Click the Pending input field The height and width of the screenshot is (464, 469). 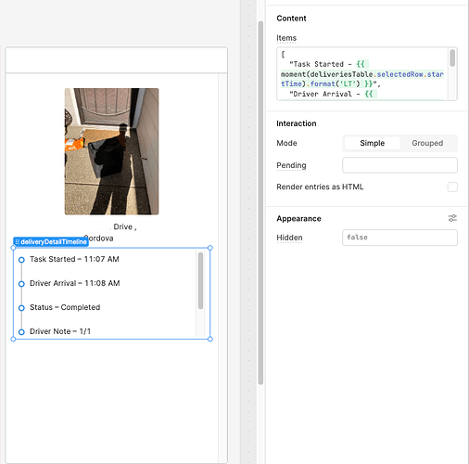pos(399,165)
